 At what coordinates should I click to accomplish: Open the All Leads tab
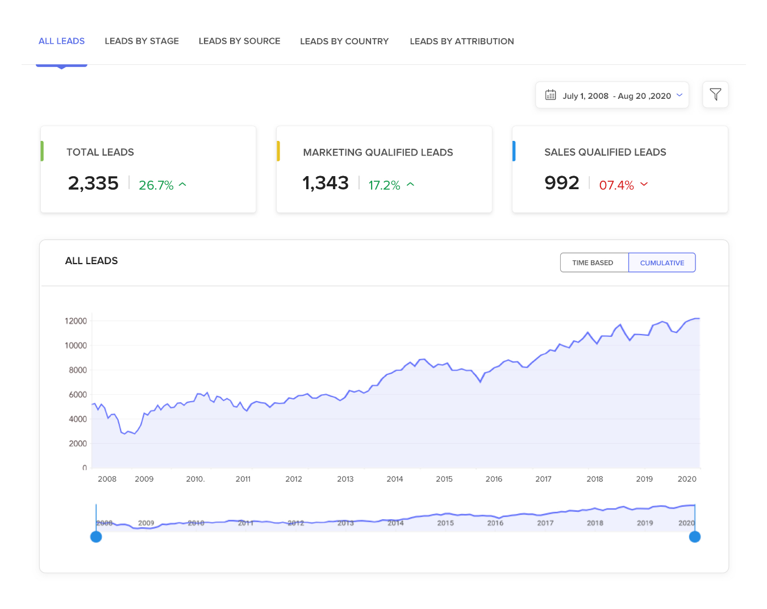pos(61,41)
